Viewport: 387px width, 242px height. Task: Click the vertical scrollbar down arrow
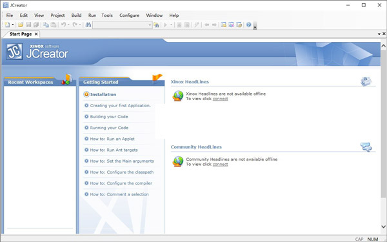(383, 227)
